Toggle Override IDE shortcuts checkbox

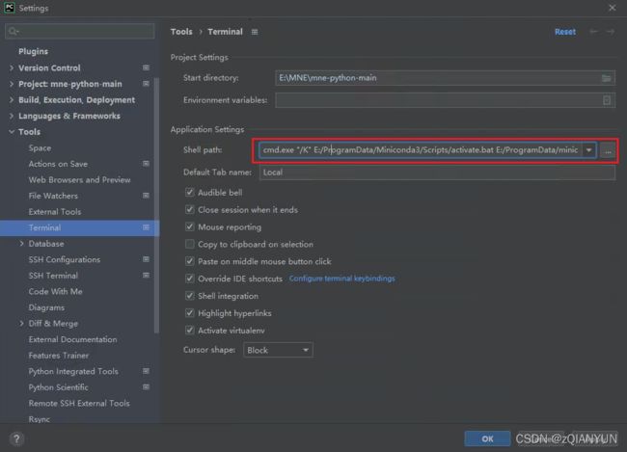[189, 279]
